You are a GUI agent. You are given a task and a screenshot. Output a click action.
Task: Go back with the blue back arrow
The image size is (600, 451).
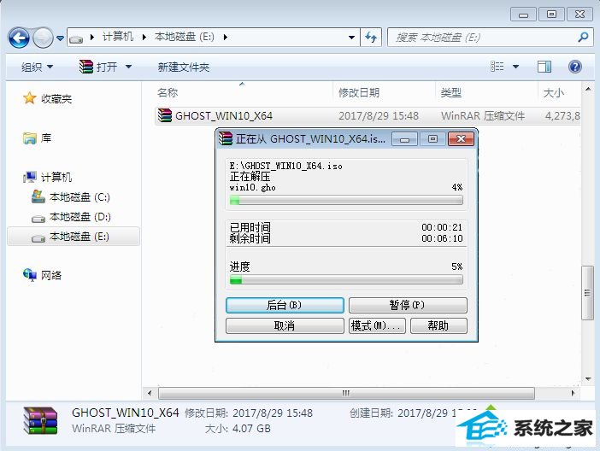19,38
